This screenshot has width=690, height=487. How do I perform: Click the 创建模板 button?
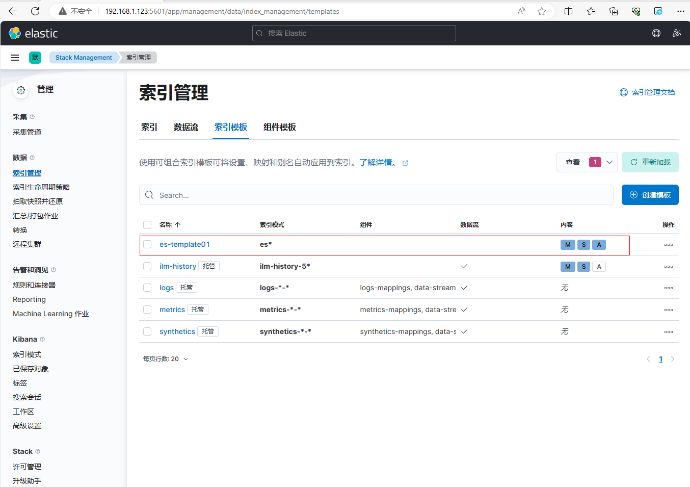click(x=650, y=195)
